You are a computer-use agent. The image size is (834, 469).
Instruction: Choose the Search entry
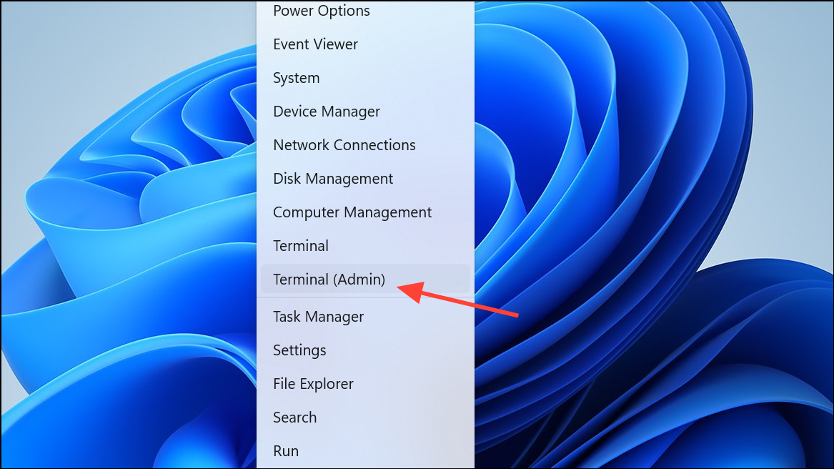pos(365,417)
